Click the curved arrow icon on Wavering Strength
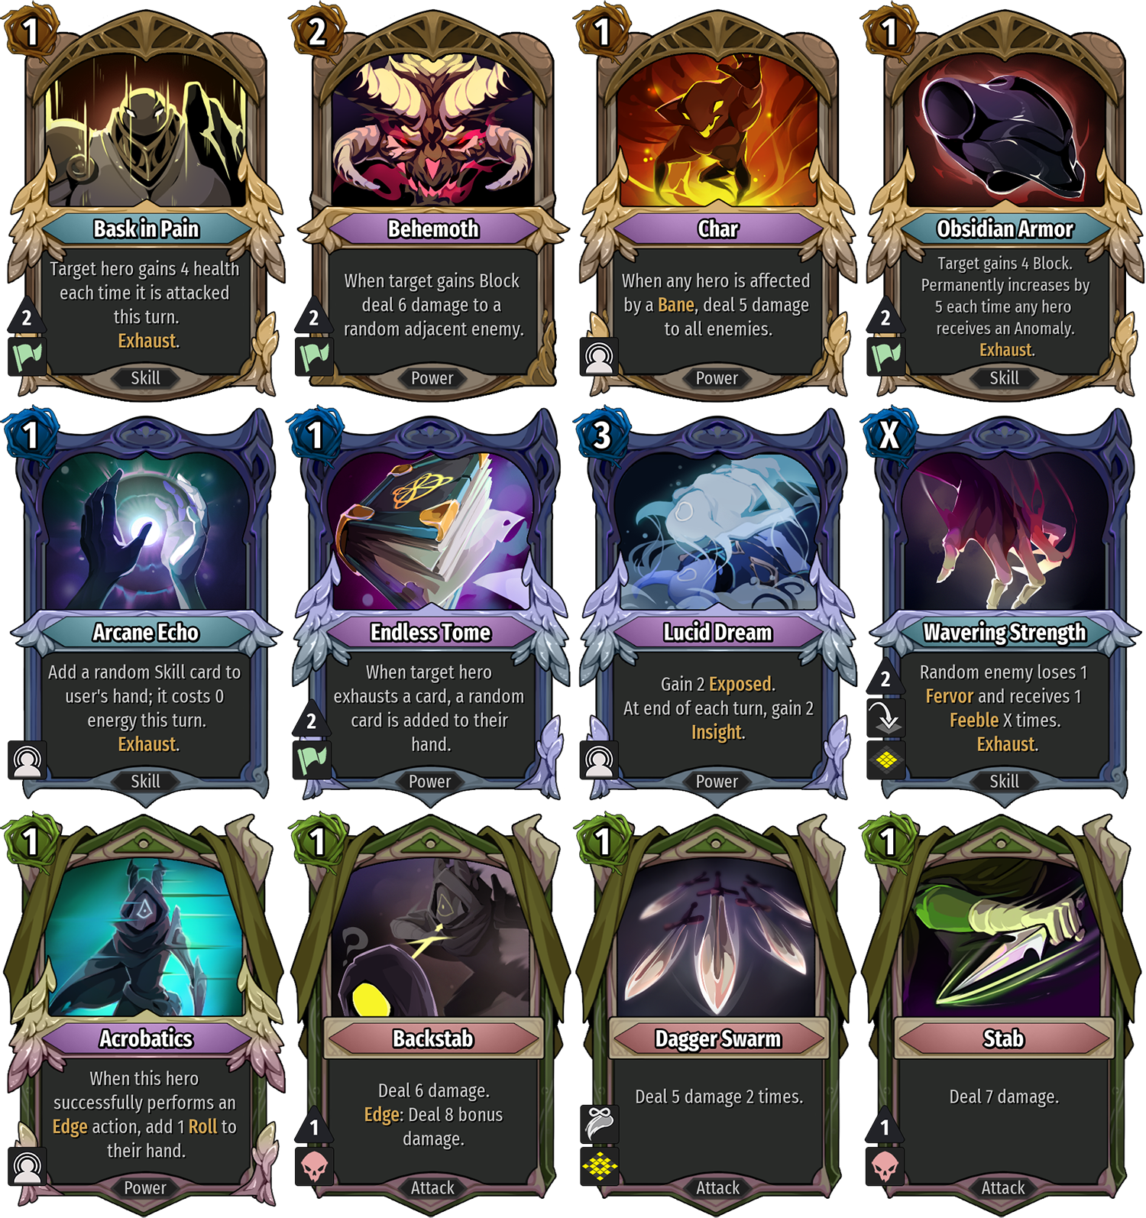The height and width of the screenshot is (1218, 1146). 885,718
